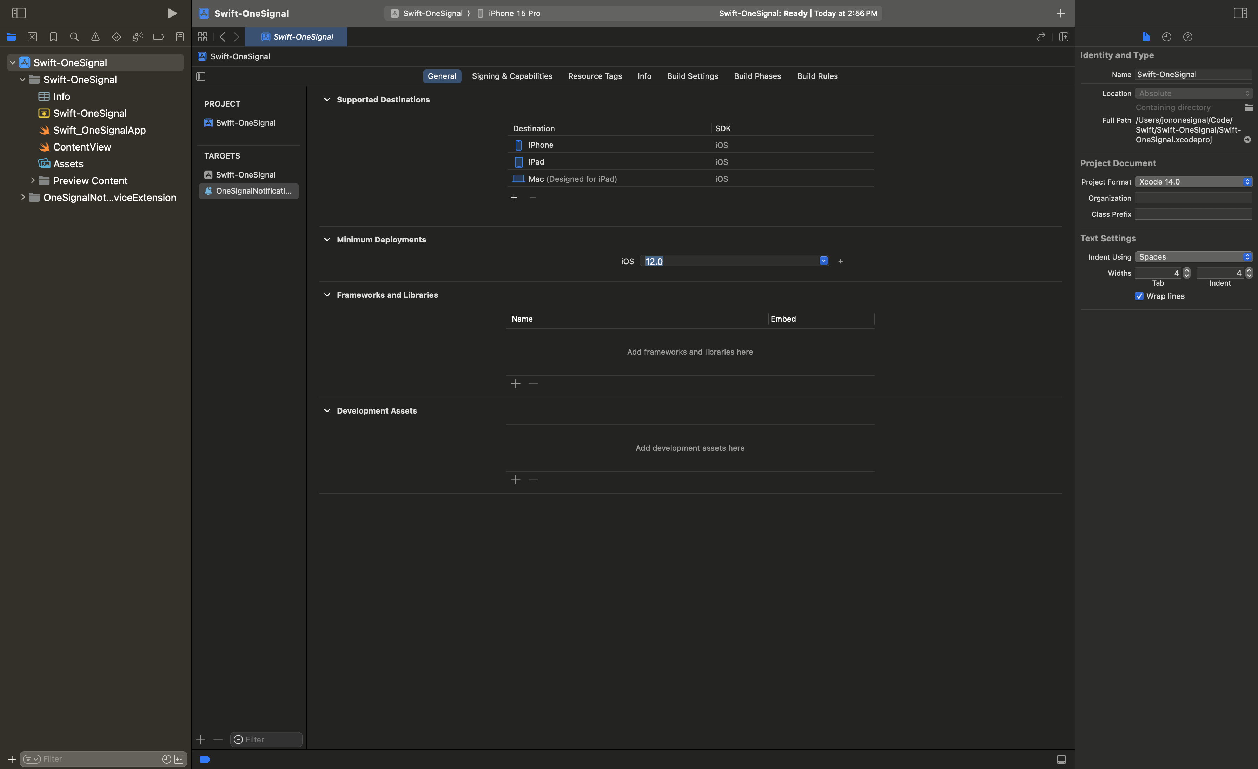1258x769 pixels.
Task: Collapse the Swift-OneSignal project root
Action: click(12, 63)
